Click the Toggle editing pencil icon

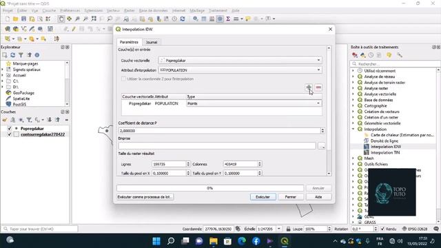(74, 29)
